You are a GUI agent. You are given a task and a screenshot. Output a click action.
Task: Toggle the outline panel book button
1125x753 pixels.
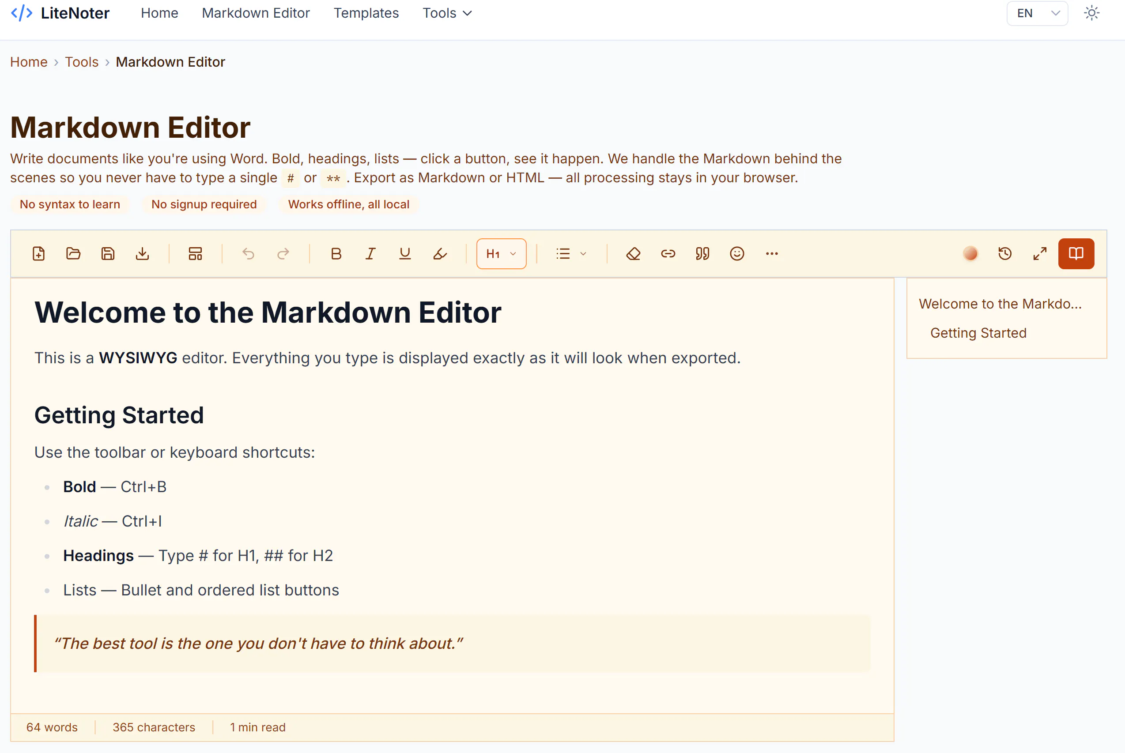click(1076, 253)
